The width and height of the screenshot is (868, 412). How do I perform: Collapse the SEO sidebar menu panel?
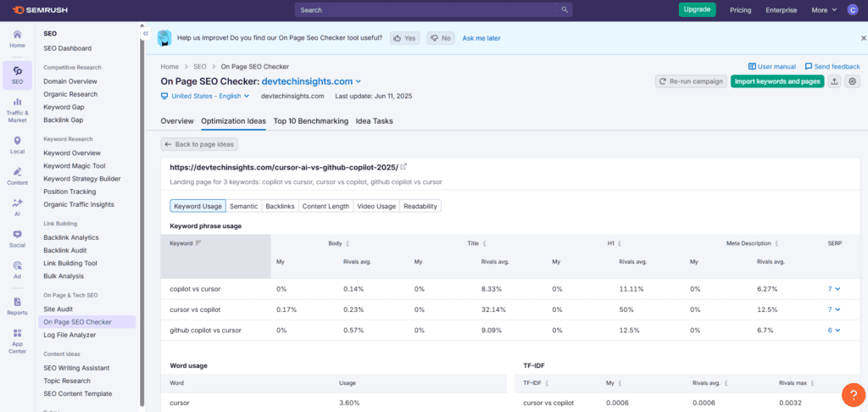(145, 34)
